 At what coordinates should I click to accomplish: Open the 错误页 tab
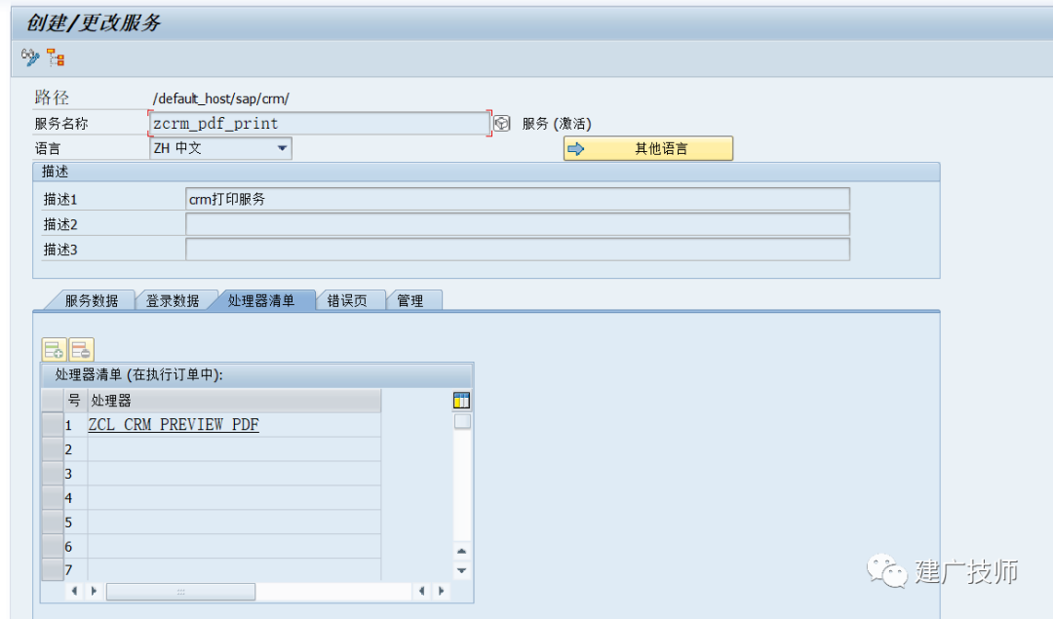click(x=347, y=301)
